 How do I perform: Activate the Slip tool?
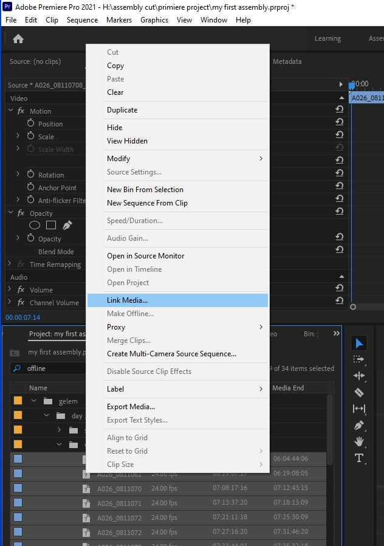(x=359, y=409)
